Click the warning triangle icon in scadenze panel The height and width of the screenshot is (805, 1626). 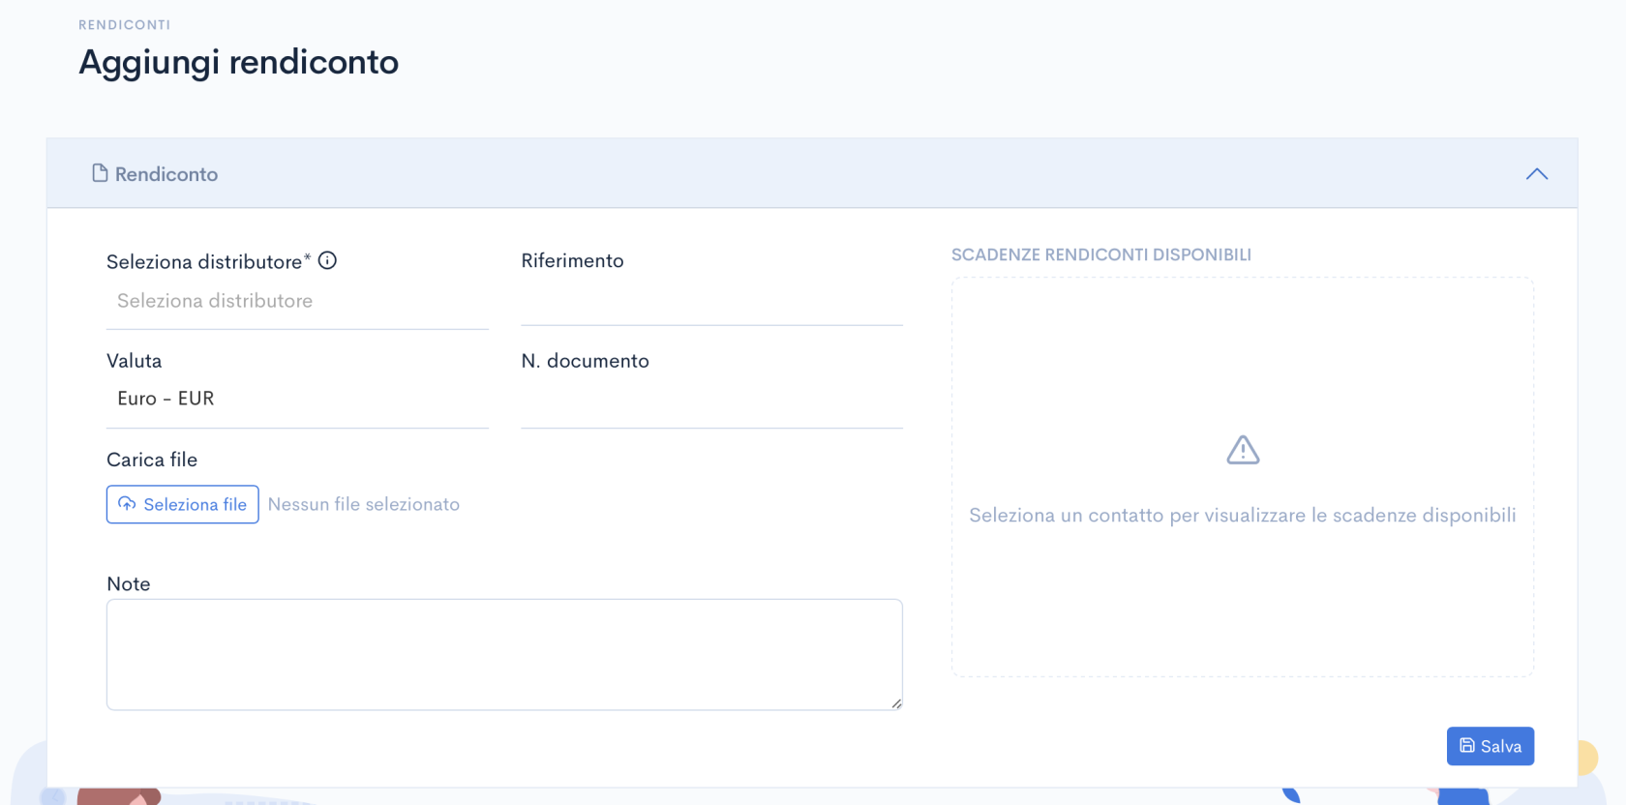click(x=1243, y=450)
